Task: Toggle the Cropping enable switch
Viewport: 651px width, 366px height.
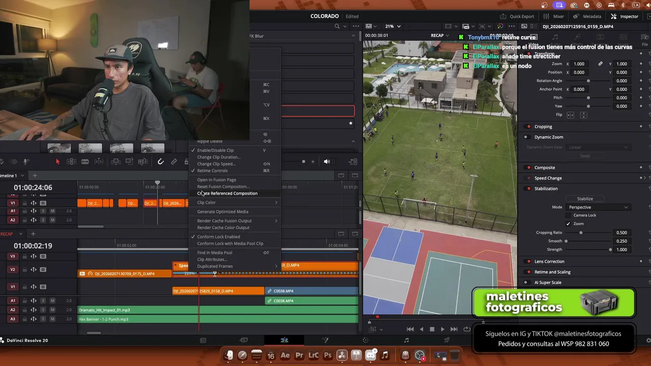Action: 528,127
